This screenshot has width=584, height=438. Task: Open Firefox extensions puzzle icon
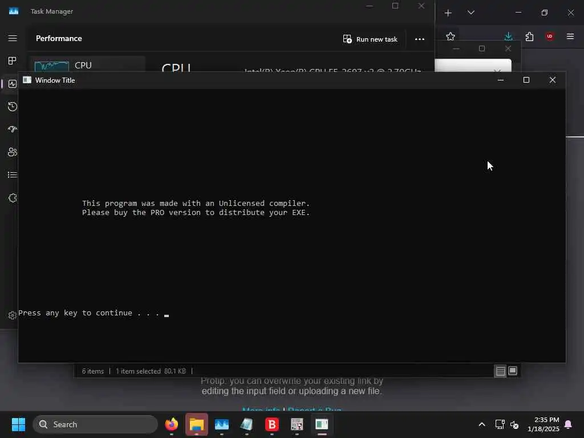point(529,36)
